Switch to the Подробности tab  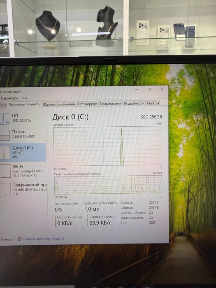tap(134, 103)
